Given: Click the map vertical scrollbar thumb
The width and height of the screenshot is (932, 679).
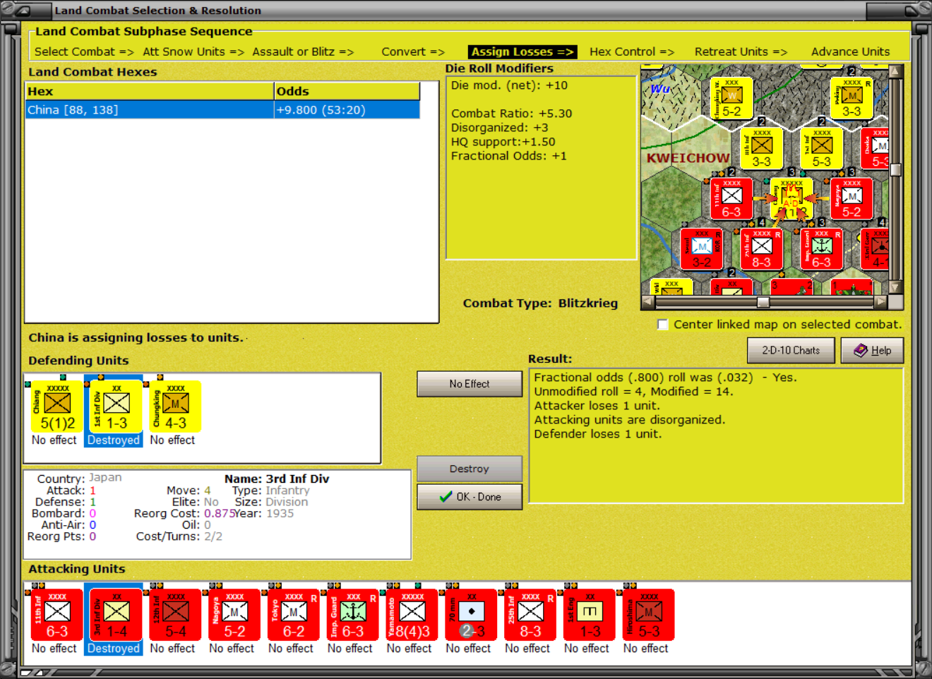Looking at the screenshot, I should 895,169.
